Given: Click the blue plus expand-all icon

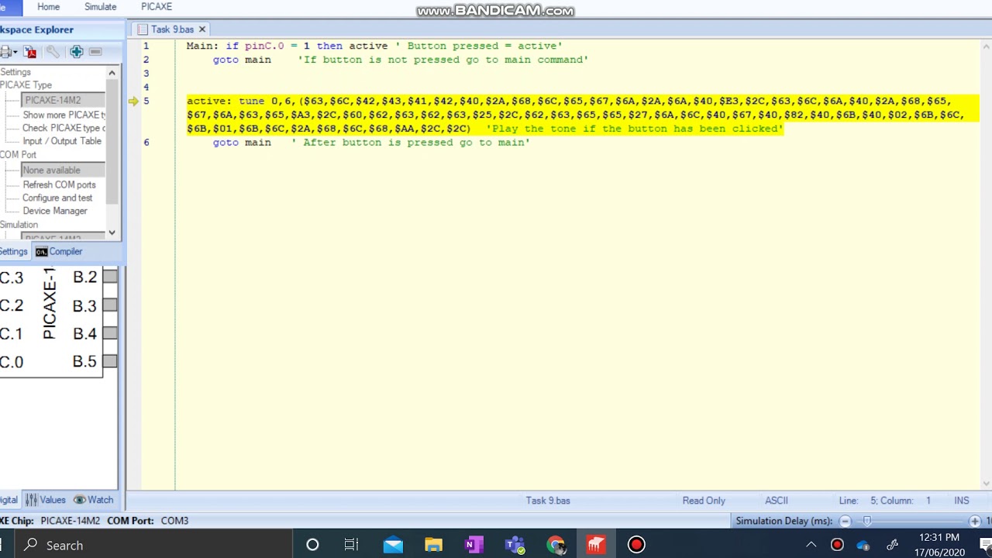Looking at the screenshot, I should click(x=76, y=52).
